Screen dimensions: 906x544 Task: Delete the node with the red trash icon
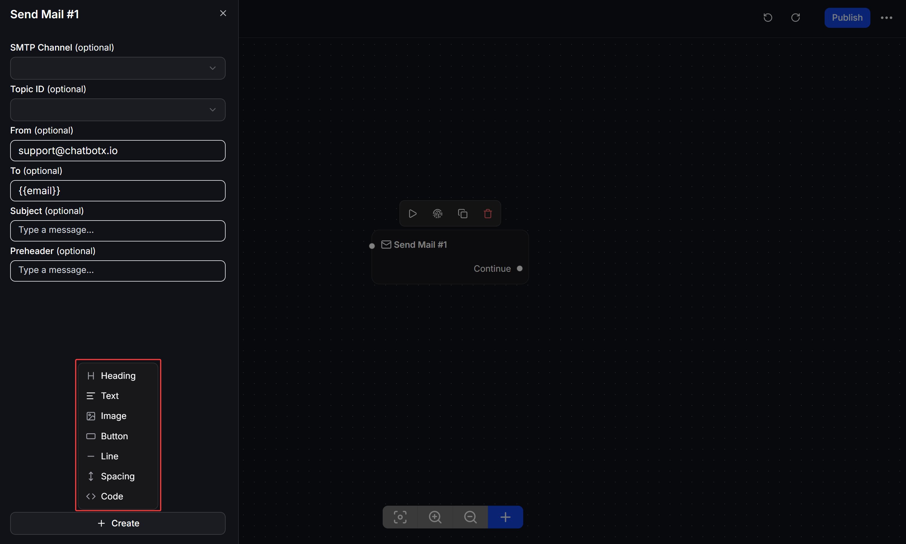click(487, 214)
